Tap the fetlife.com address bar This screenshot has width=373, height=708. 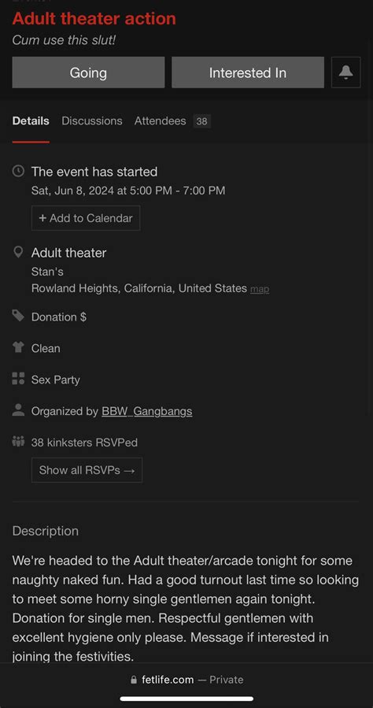tap(186, 680)
